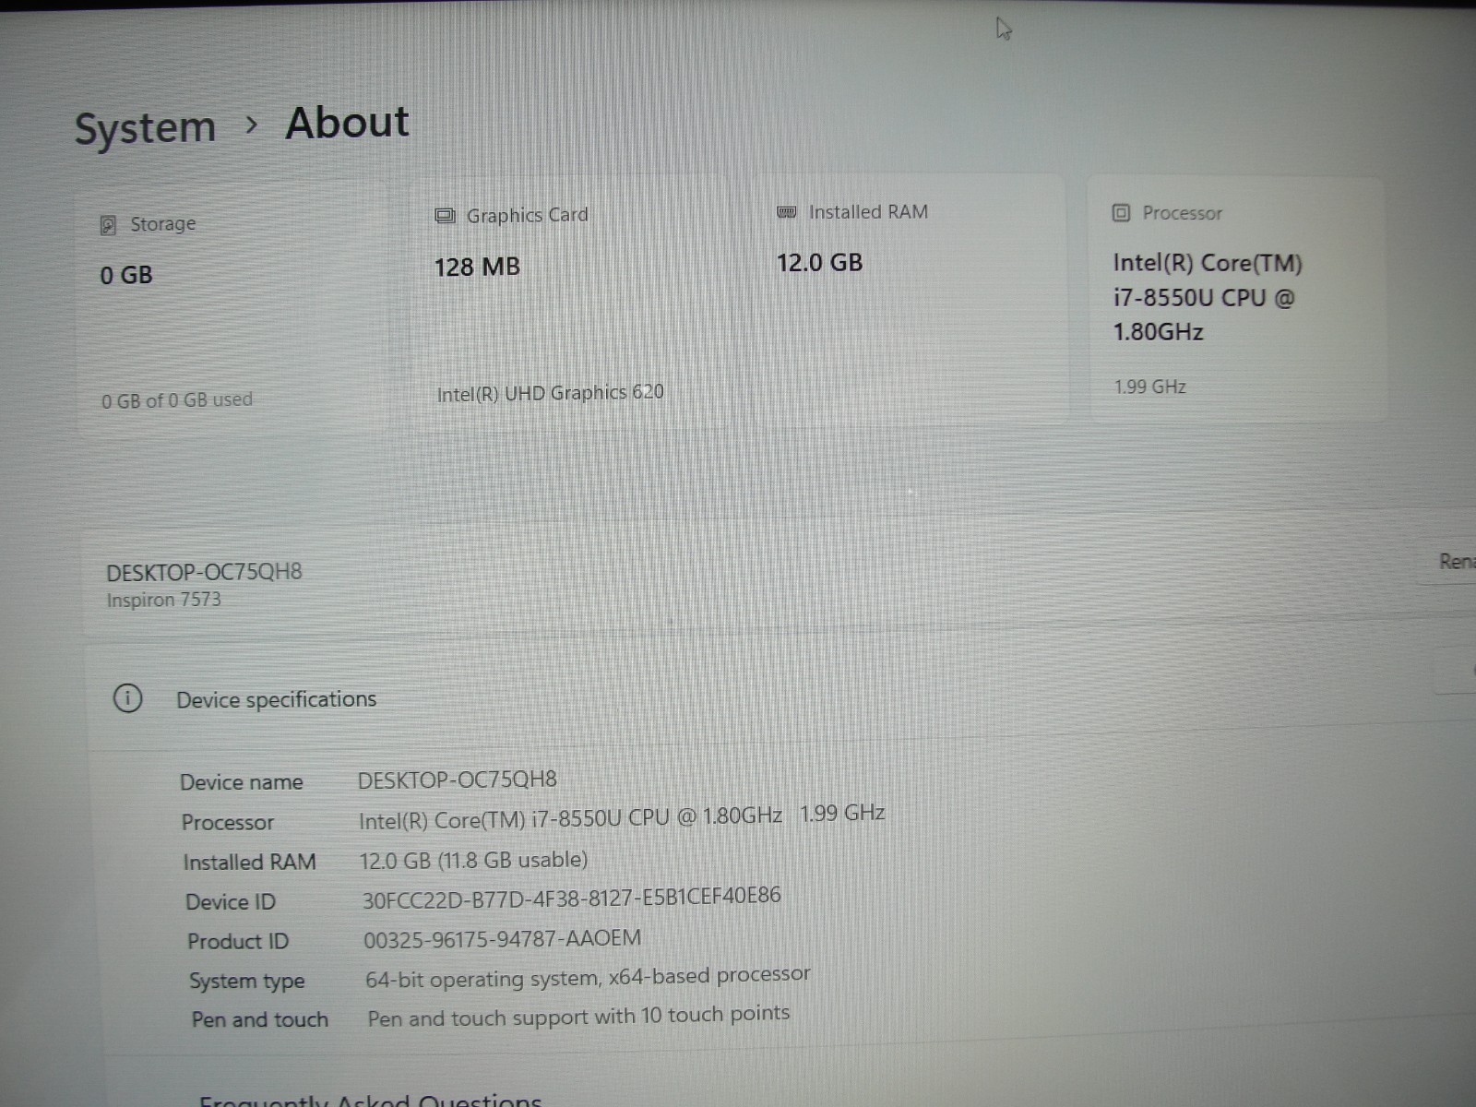Click the Pen and touch label
This screenshot has width=1476, height=1107.
point(260,1019)
